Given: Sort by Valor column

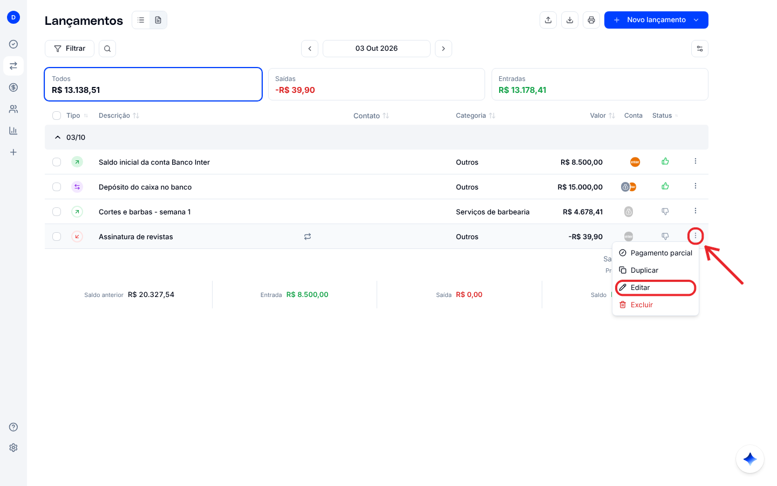Looking at the screenshot, I should coord(602,116).
